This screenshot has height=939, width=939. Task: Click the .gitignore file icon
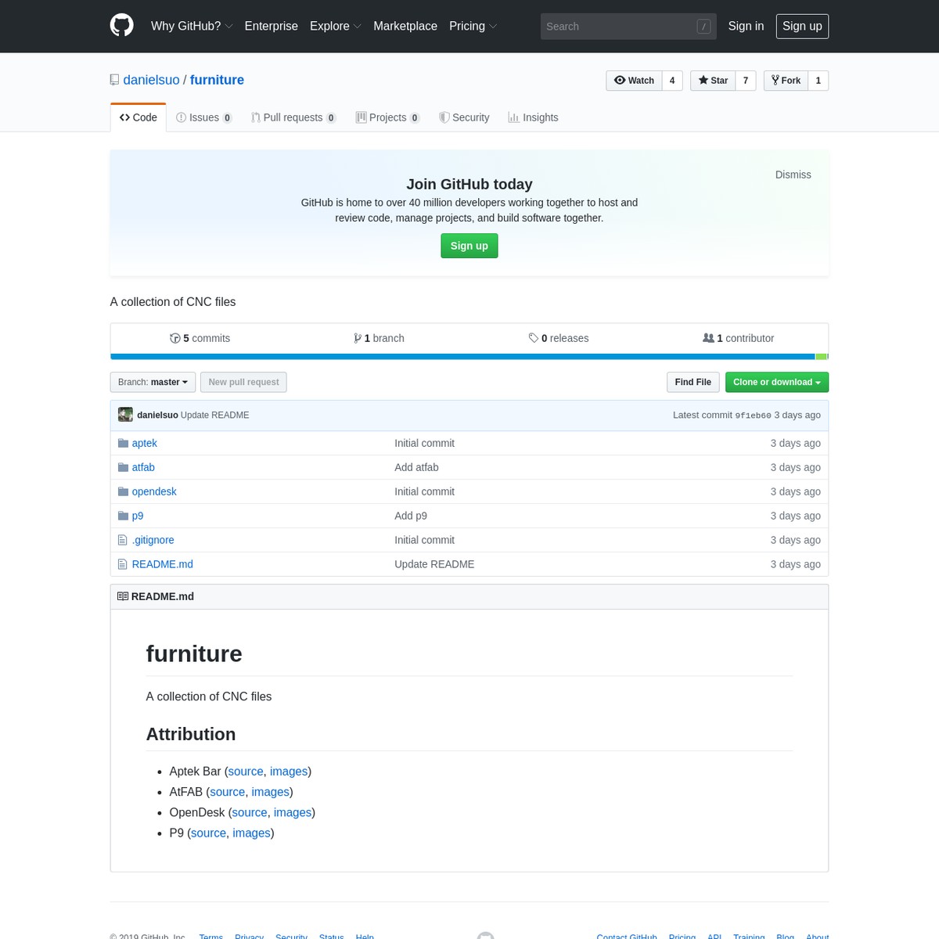[122, 540]
